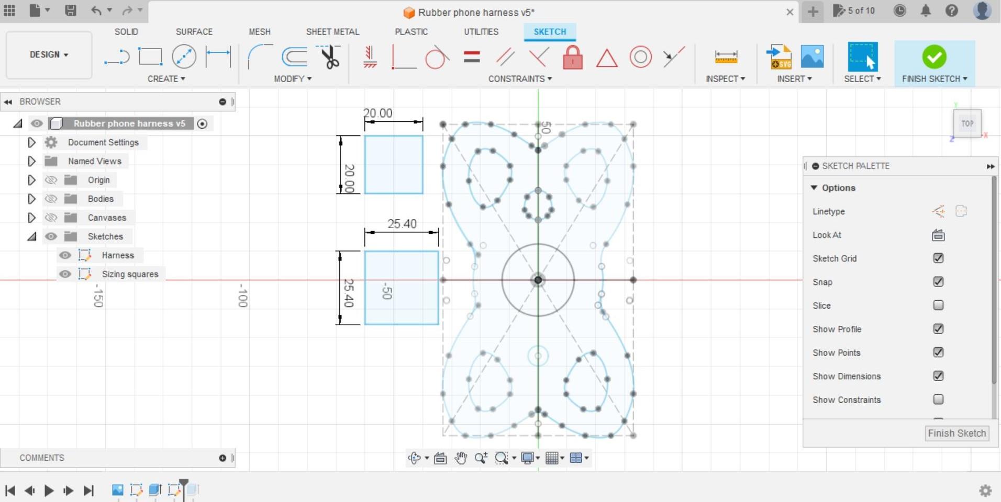Image resolution: width=1001 pixels, height=502 pixels.
Task: Switch to the UTILITIES tab
Action: pyautogui.click(x=481, y=32)
